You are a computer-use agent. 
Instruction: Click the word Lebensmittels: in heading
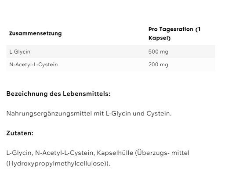pyautogui.click(x=87, y=93)
